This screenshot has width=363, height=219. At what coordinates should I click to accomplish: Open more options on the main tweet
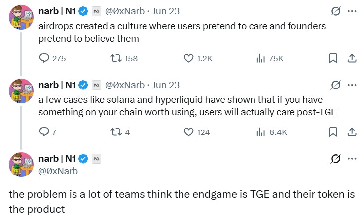pos(352,159)
